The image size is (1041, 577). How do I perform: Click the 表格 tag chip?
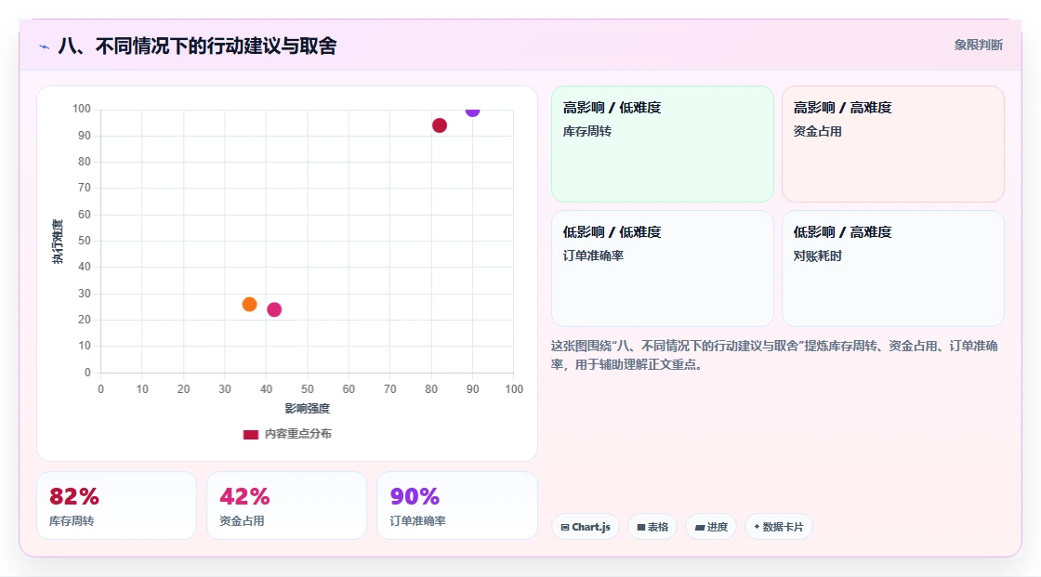[652, 527]
